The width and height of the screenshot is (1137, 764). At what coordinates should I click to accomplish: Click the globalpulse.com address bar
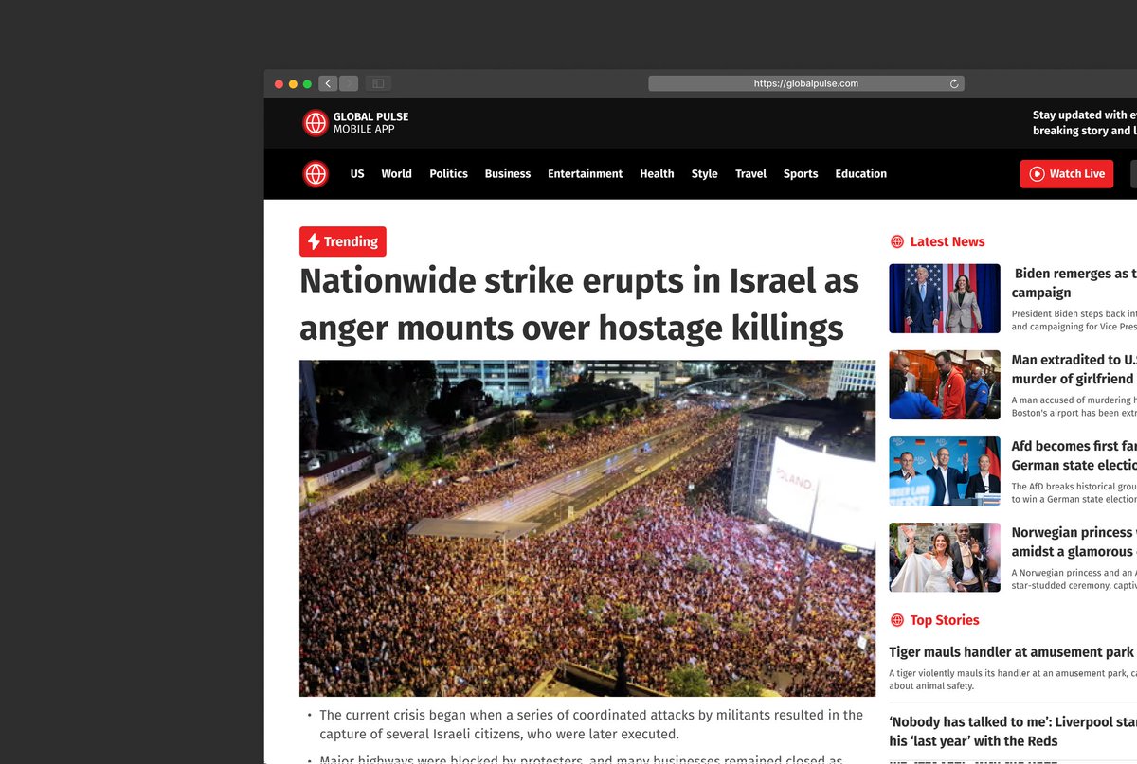[x=805, y=83]
